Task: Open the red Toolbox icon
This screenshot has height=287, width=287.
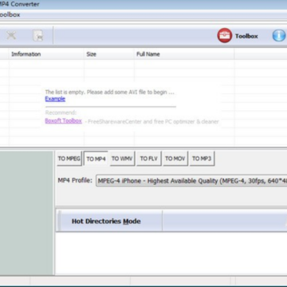Action: click(225, 36)
